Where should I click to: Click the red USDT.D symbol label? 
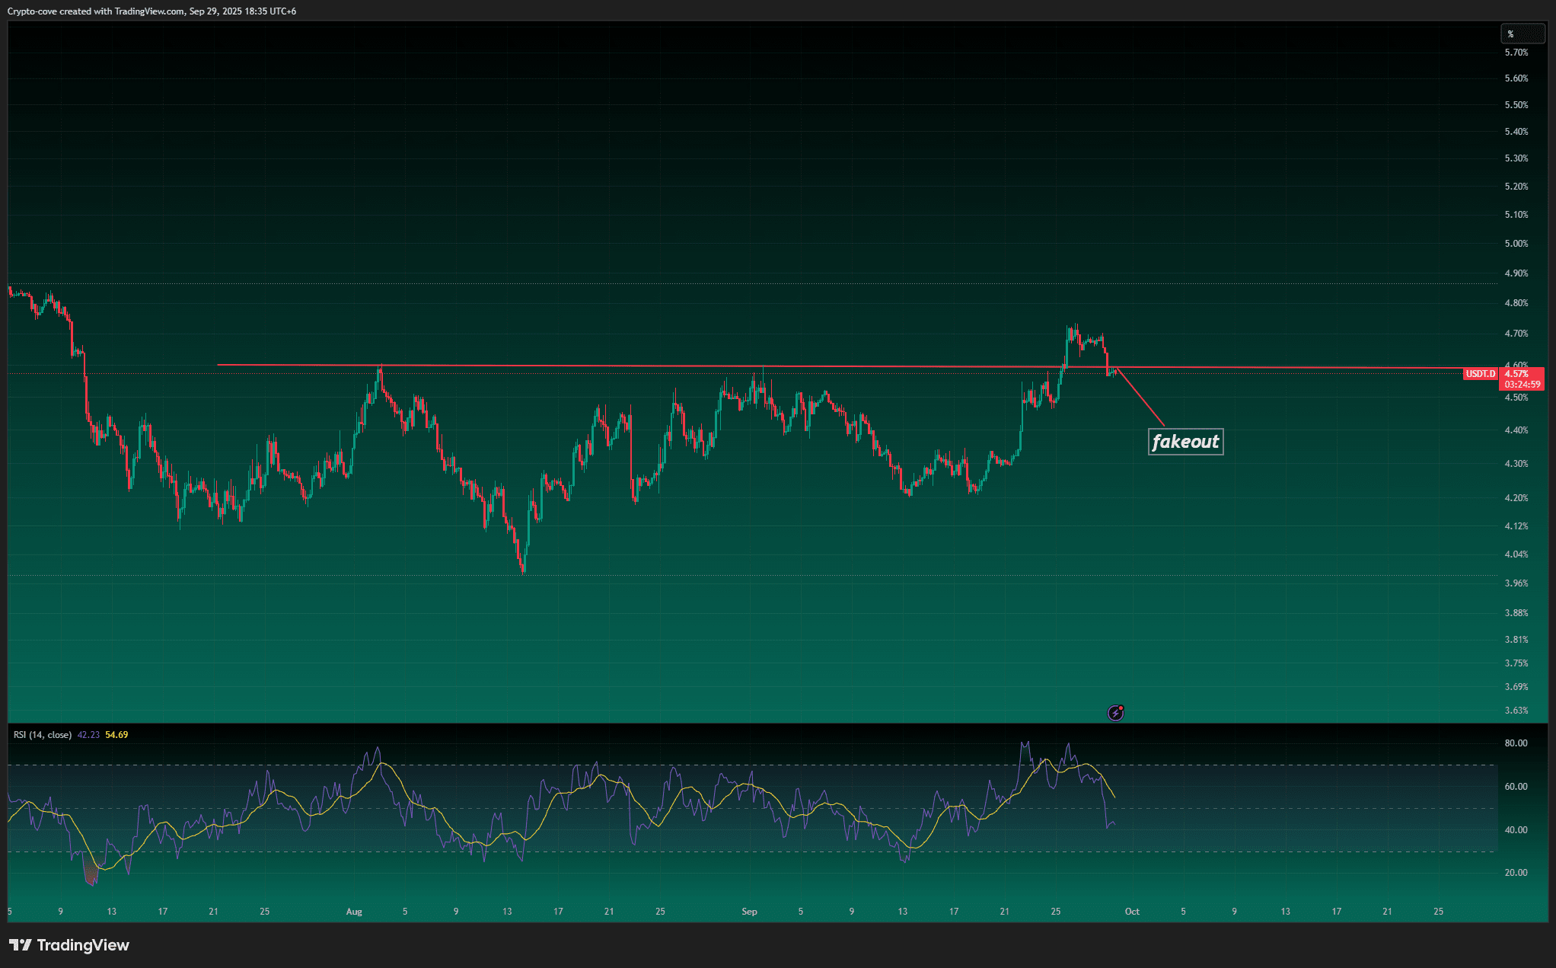coord(1481,374)
